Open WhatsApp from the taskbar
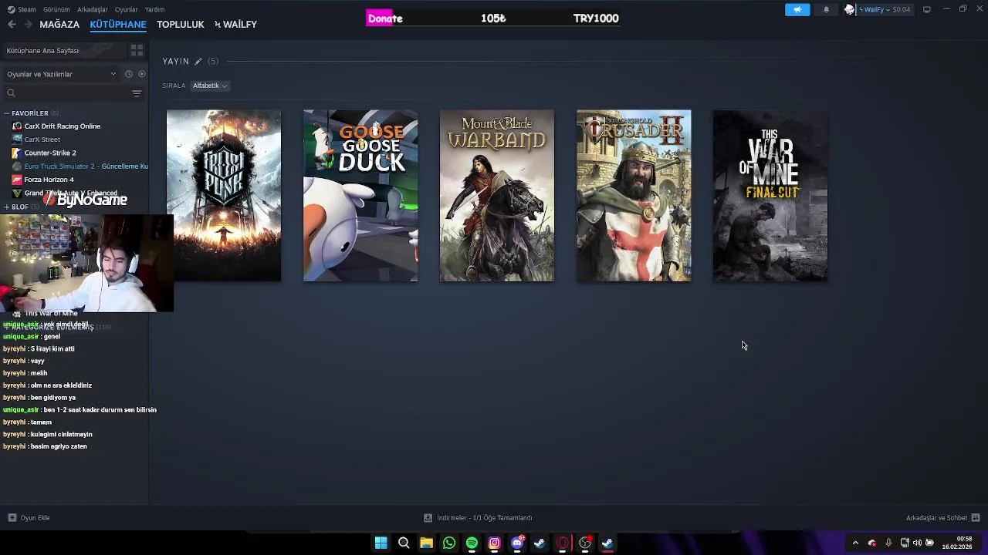 pos(449,543)
